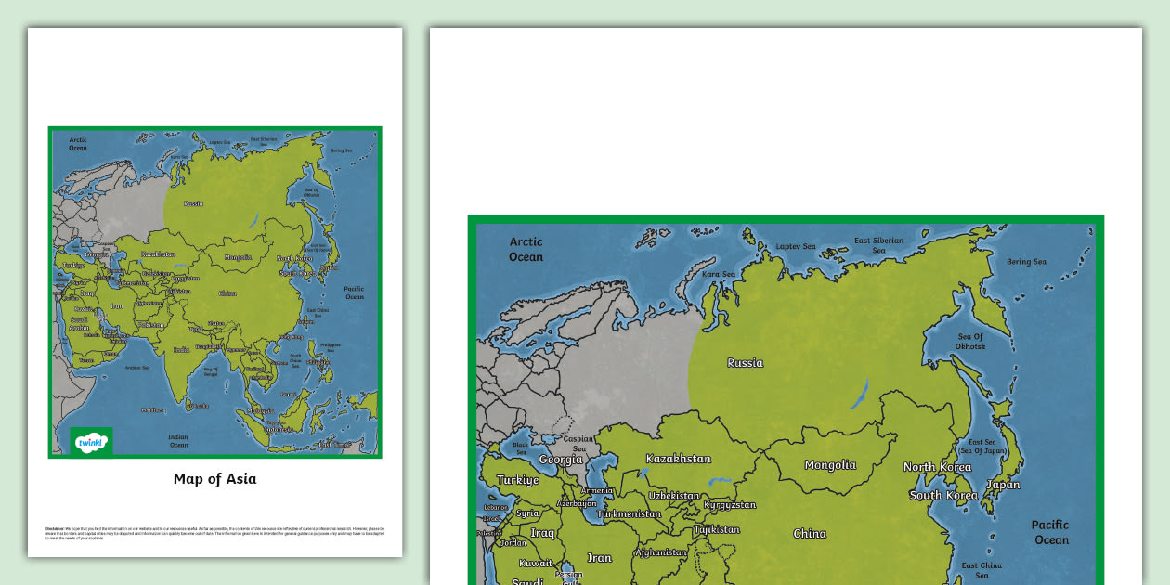This screenshot has width=1170, height=585.
Task: Toggle the Caspian Sea region highlight
Action: point(578,444)
